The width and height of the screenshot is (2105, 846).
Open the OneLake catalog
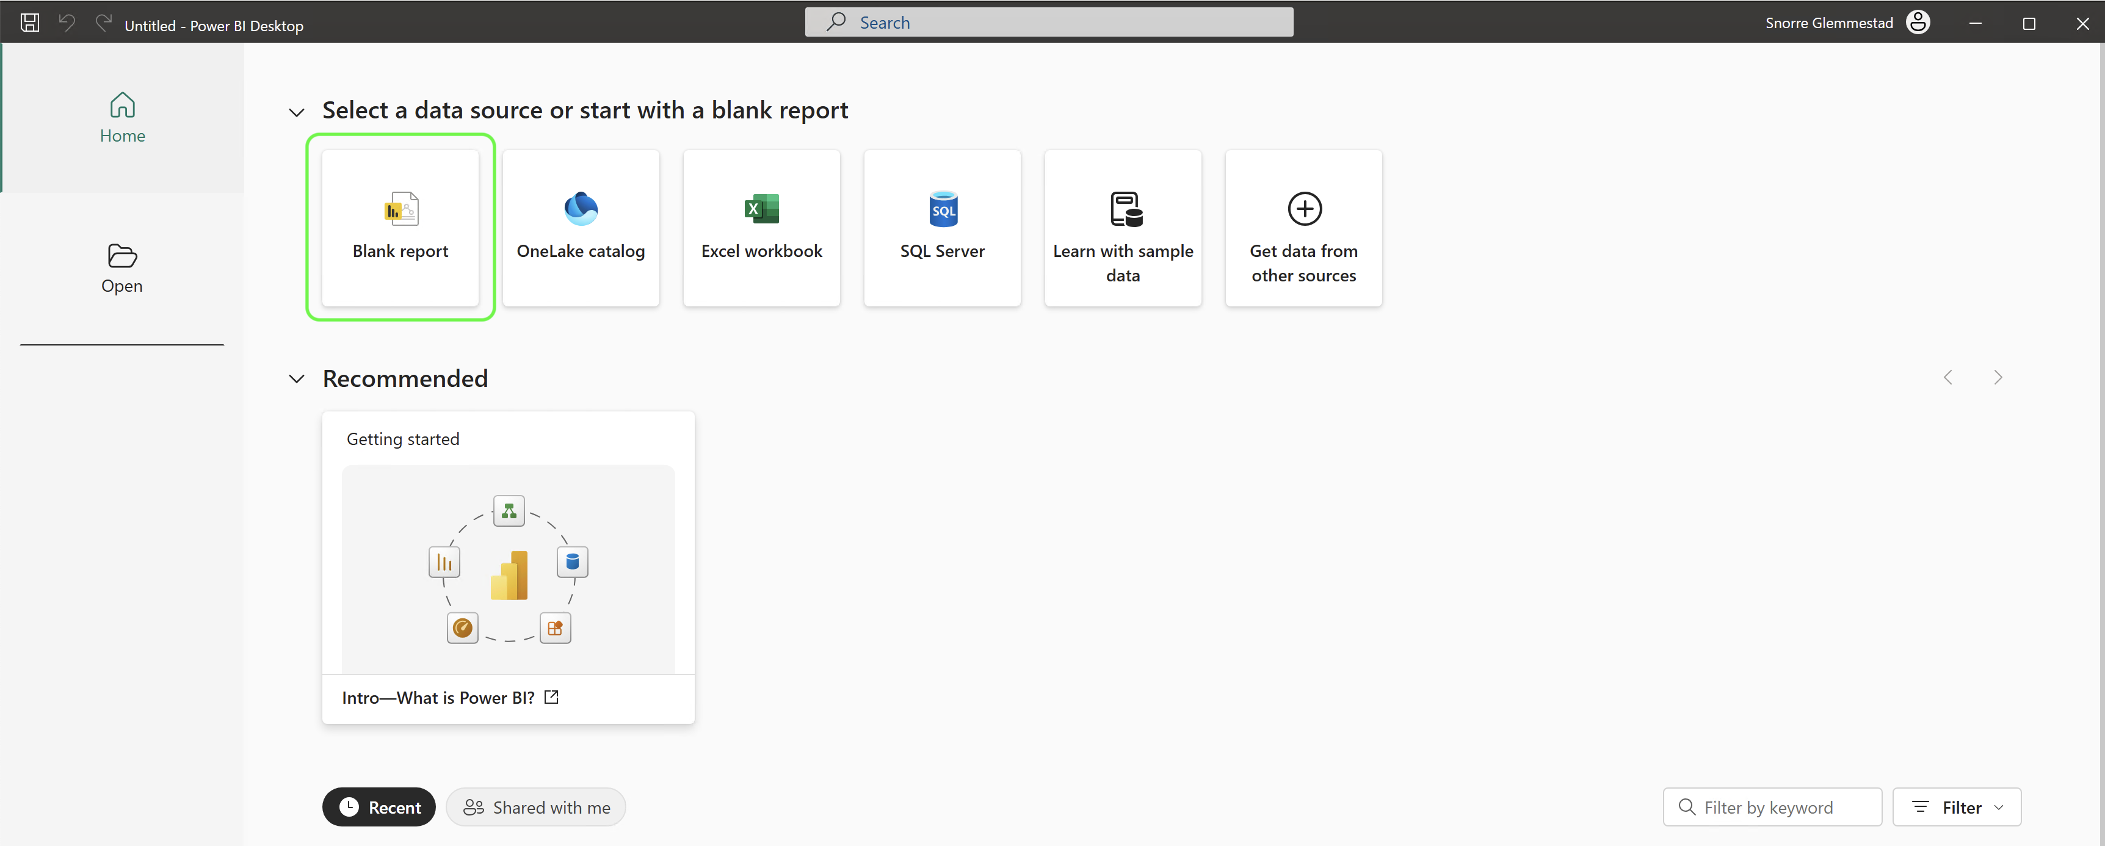[581, 228]
